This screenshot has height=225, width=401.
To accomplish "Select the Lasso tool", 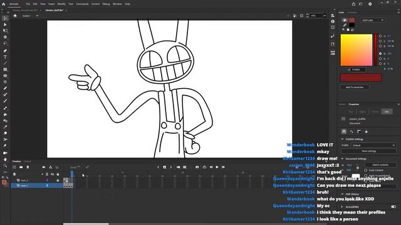I will click(x=5, y=43).
